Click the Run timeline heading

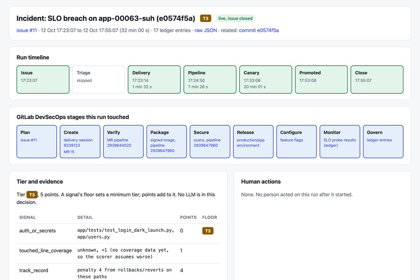click(33, 57)
